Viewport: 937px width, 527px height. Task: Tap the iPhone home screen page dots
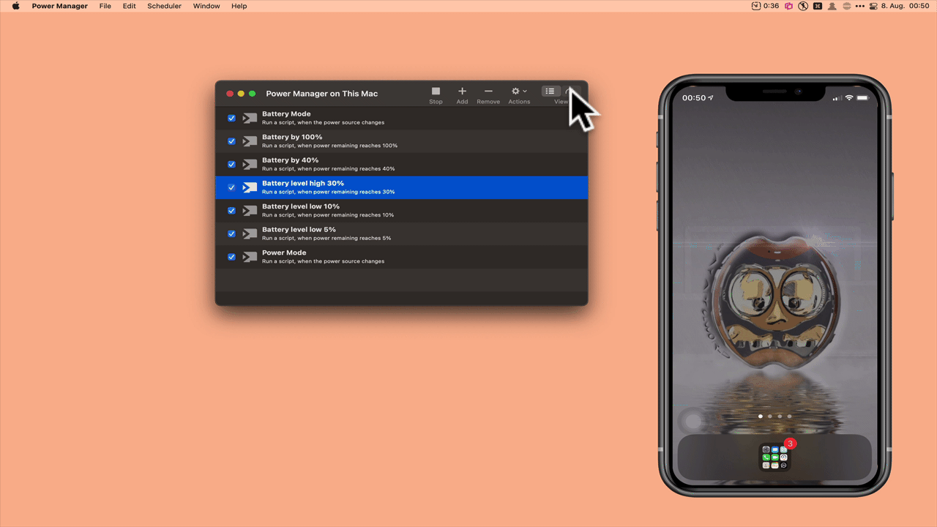tap(774, 416)
